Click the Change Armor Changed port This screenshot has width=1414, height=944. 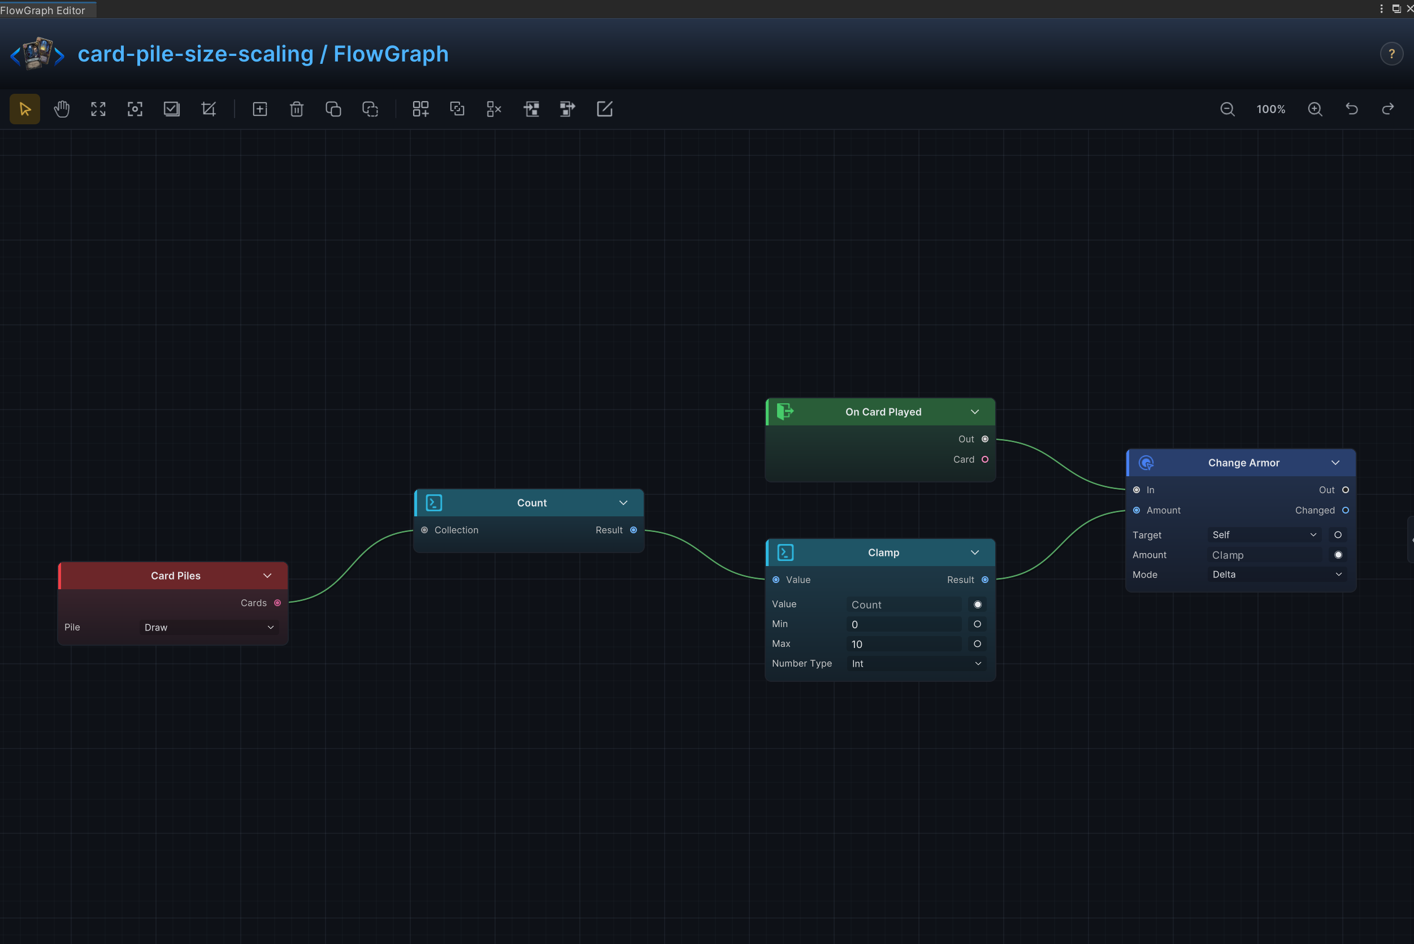pos(1346,511)
